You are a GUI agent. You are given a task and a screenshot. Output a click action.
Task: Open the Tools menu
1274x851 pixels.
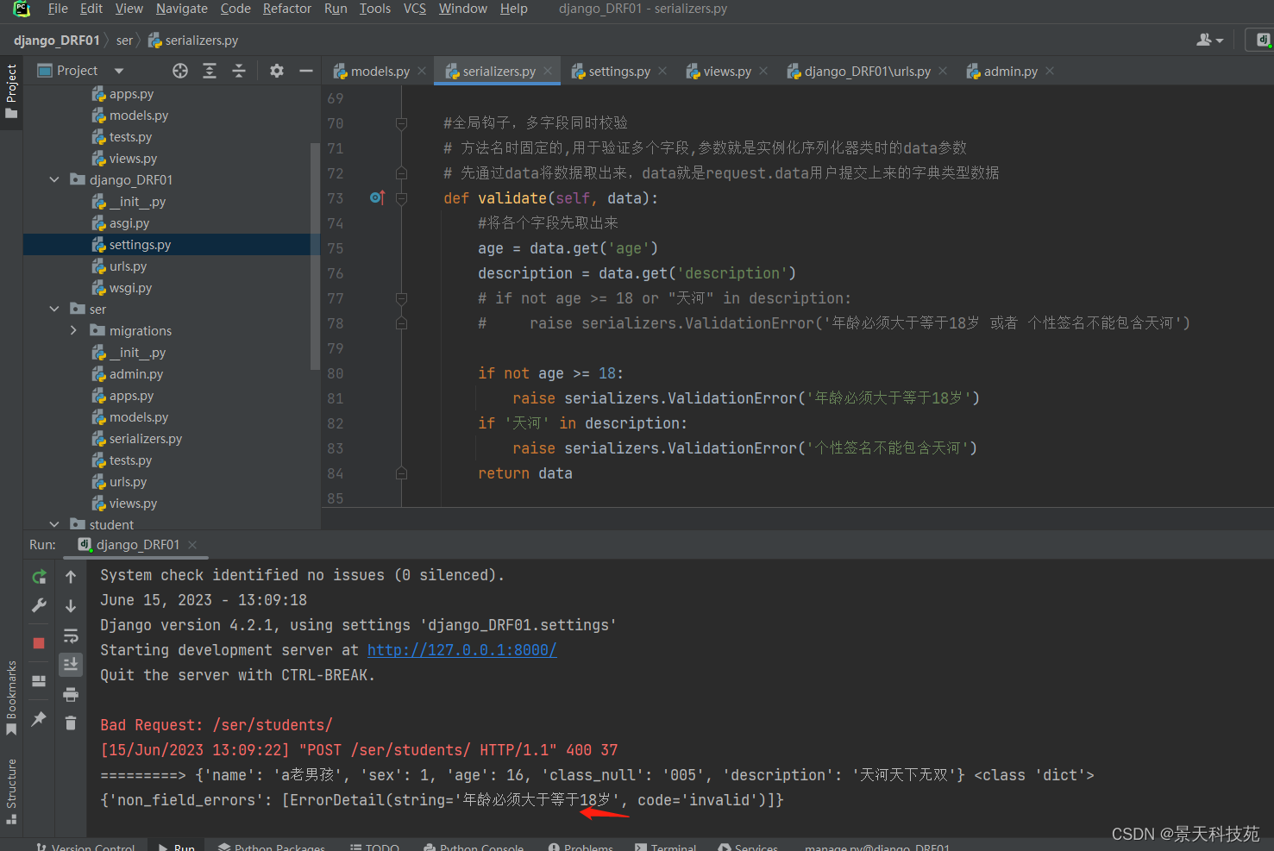pos(375,9)
